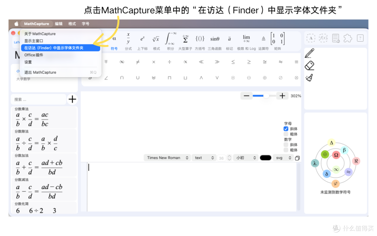377x236 pixels.
Task: Open the help question mark icon
Action: click(x=360, y=38)
